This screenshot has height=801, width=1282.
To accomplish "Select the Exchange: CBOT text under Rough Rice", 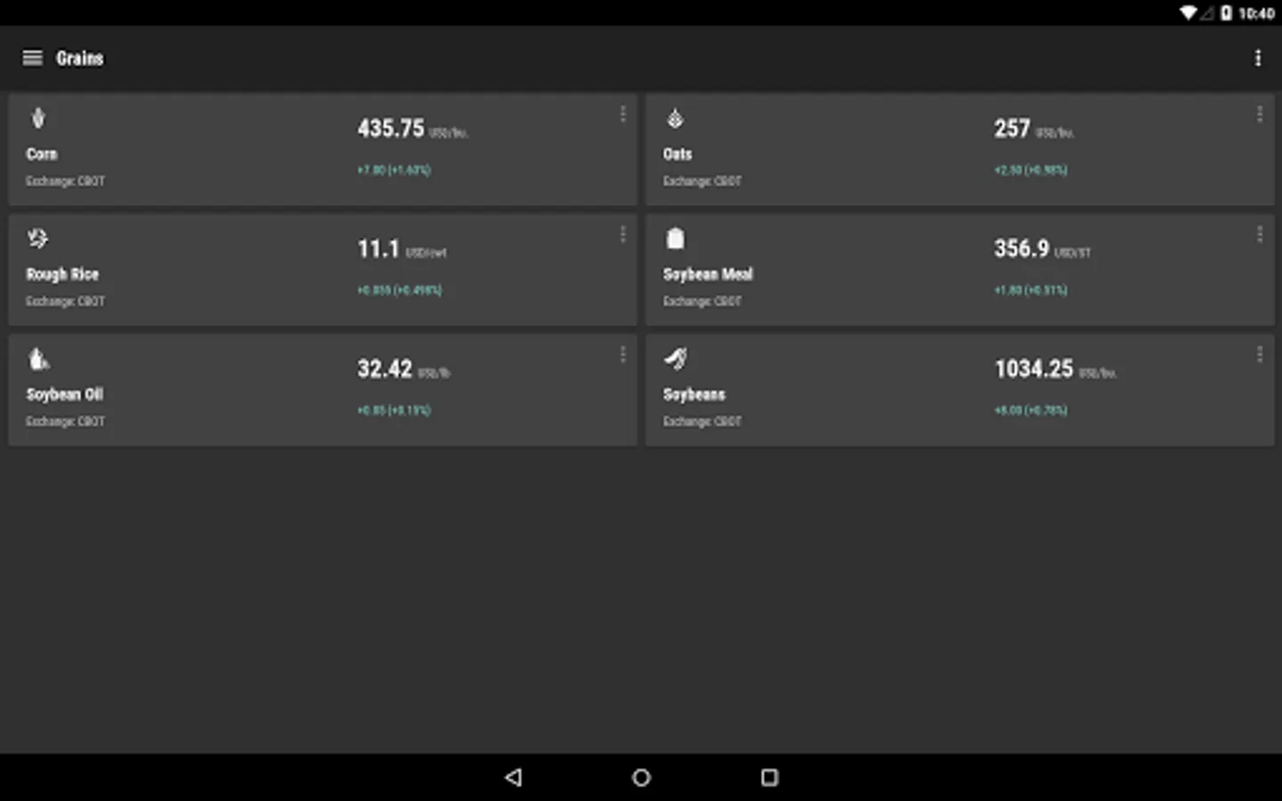I will (65, 301).
